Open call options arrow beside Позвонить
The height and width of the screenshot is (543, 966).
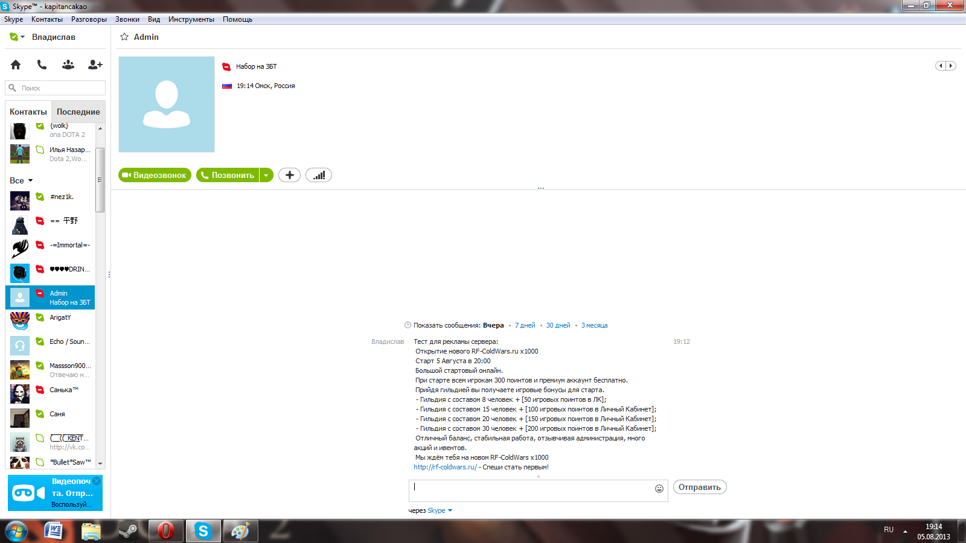(266, 175)
